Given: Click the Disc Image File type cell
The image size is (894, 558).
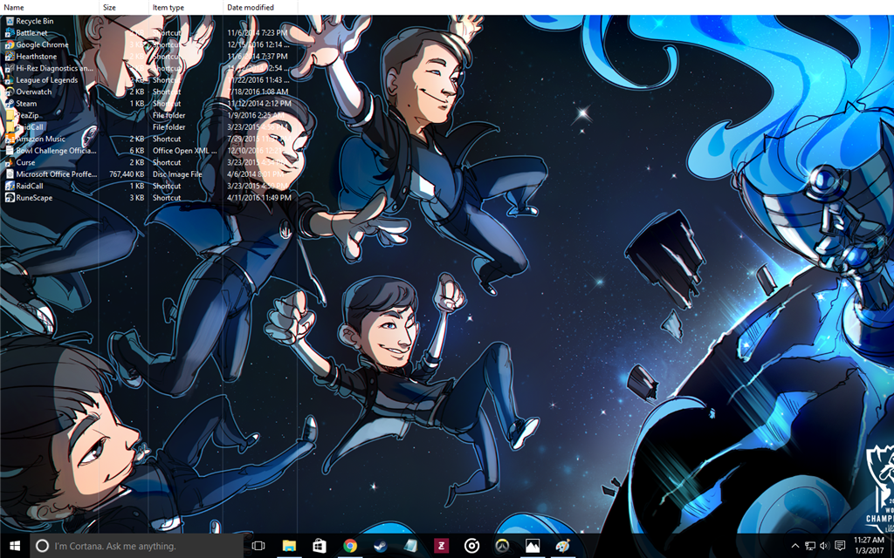Looking at the screenshot, I should click(x=177, y=174).
